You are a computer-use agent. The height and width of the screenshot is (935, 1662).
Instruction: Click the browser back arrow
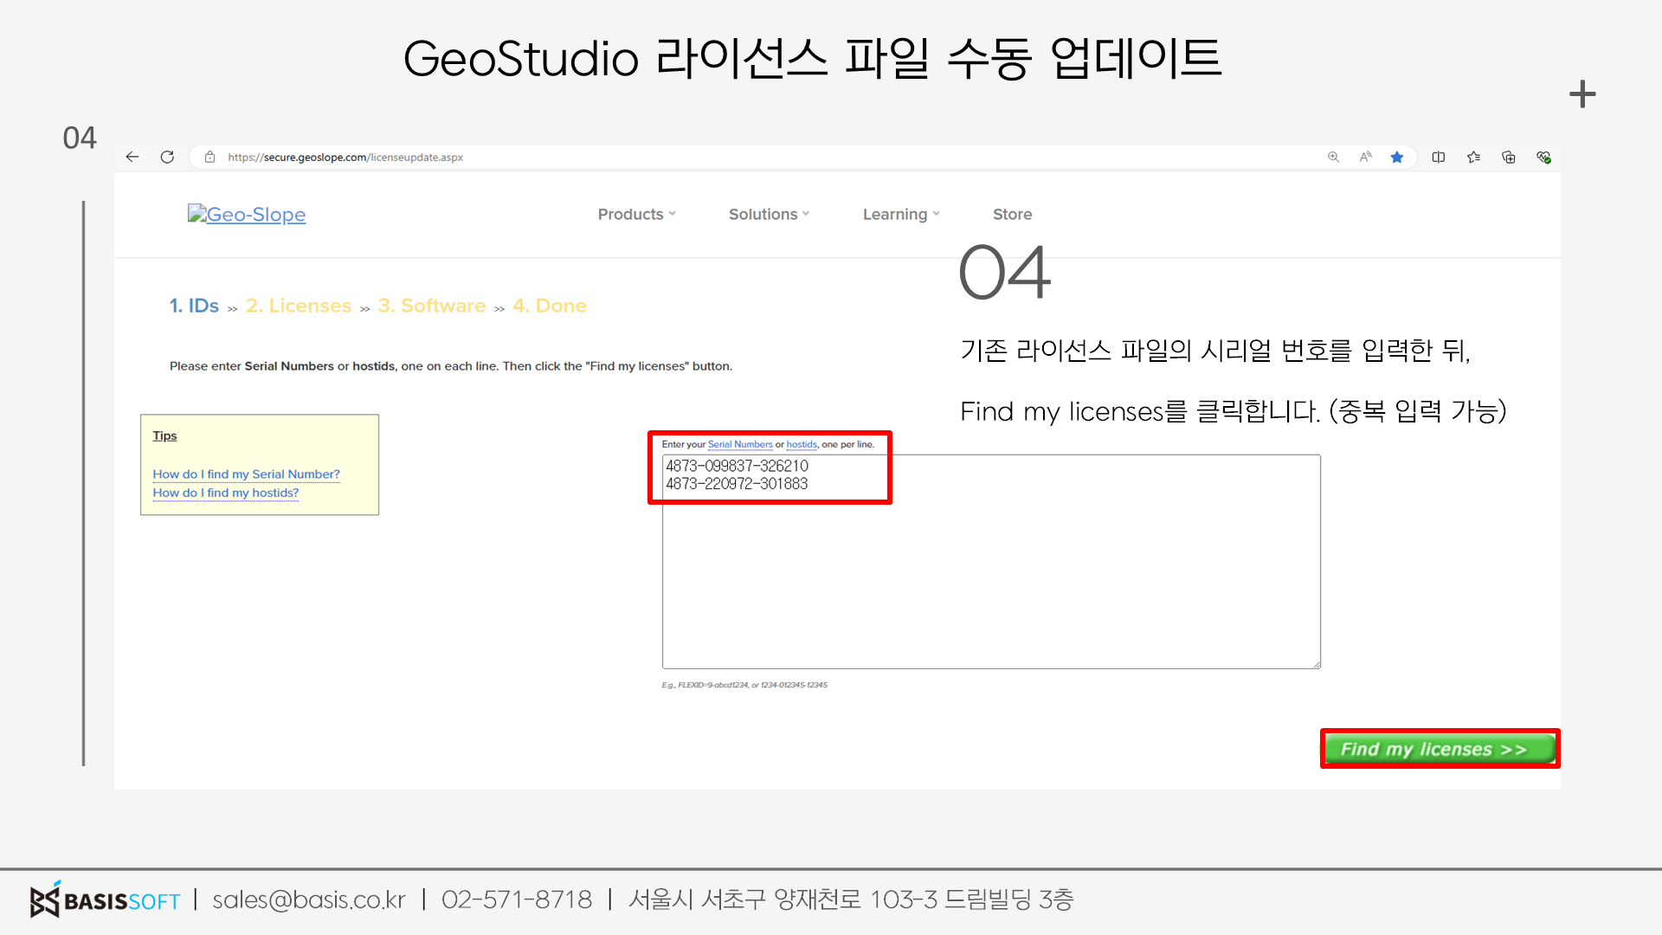click(132, 157)
